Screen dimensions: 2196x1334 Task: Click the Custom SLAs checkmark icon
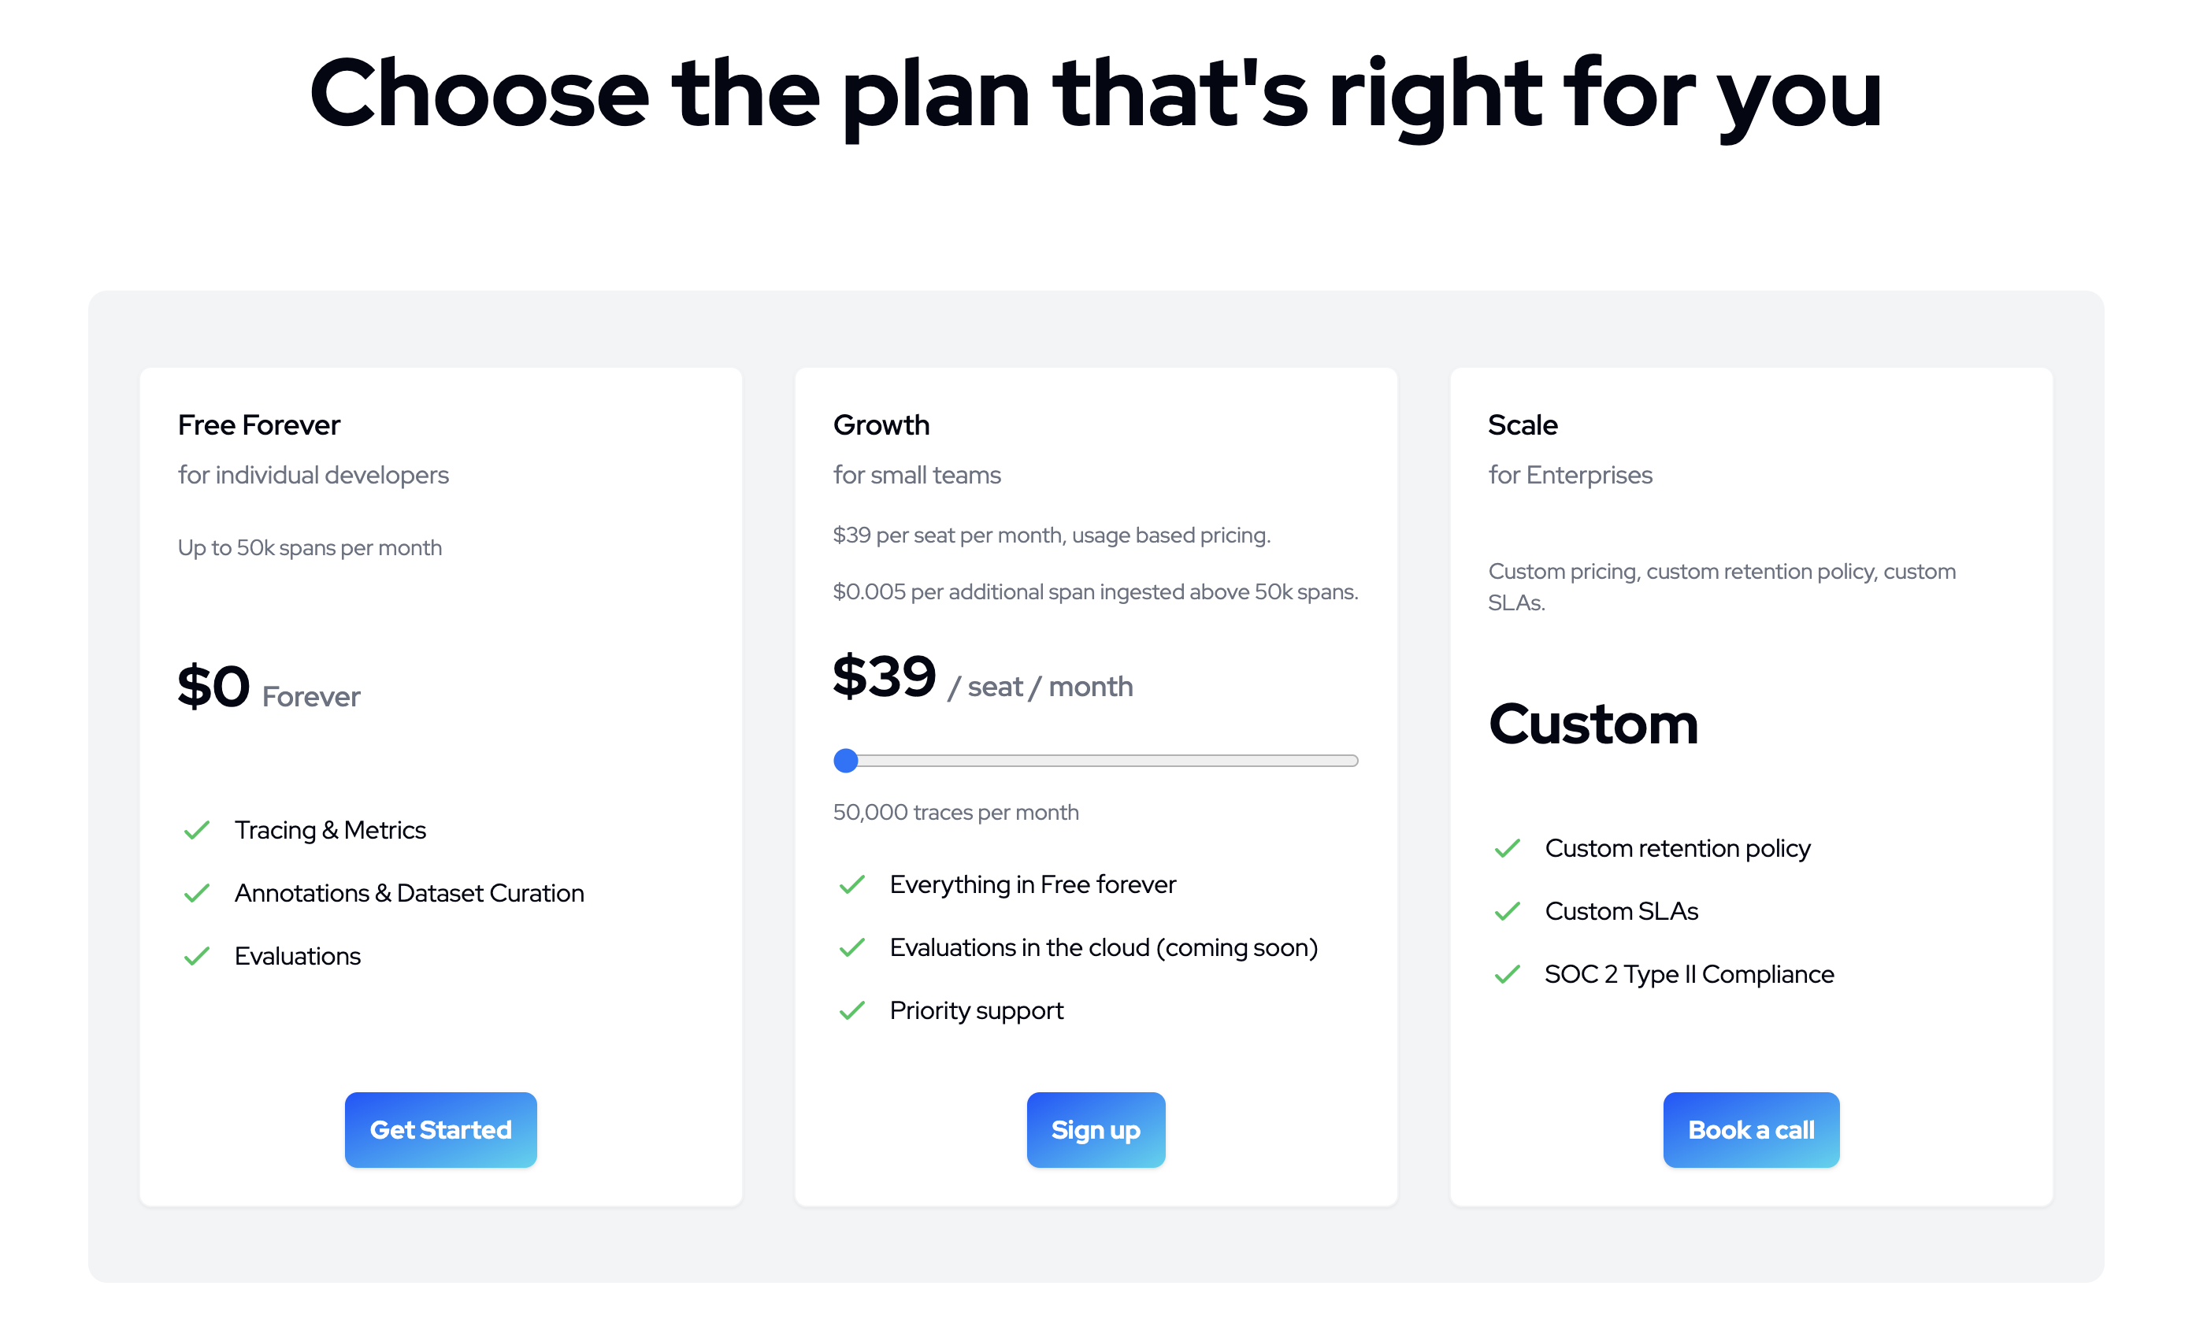[x=1507, y=912]
